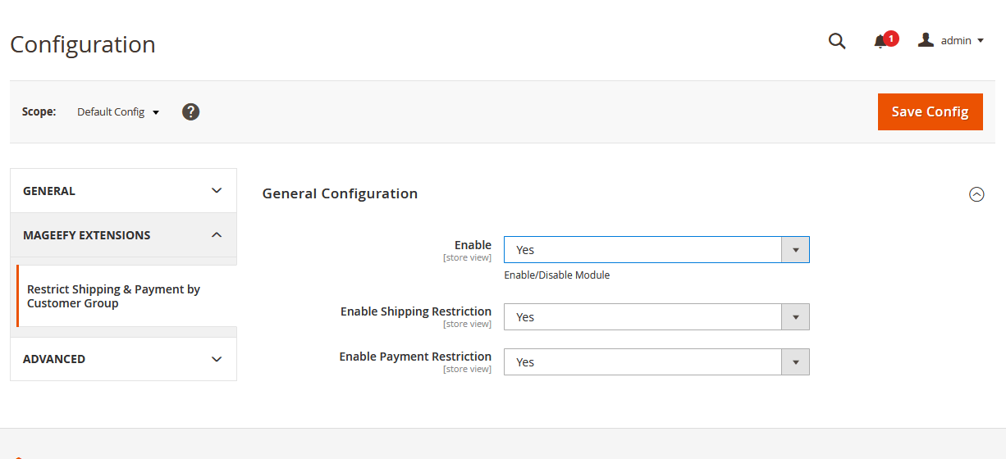
Task: Open Enable Payment Restriction select box
Action: click(x=656, y=362)
